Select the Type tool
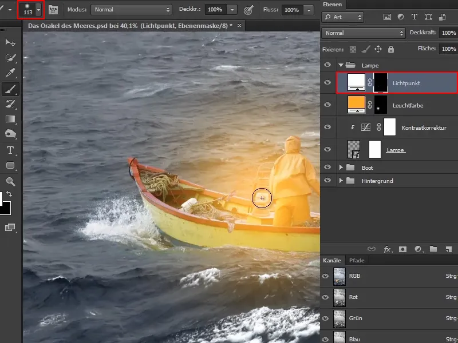The width and height of the screenshot is (458, 343). tap(10, 150)
